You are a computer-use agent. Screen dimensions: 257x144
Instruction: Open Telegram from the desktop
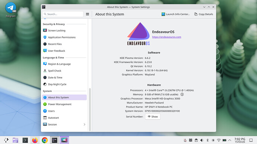(11, 10)
